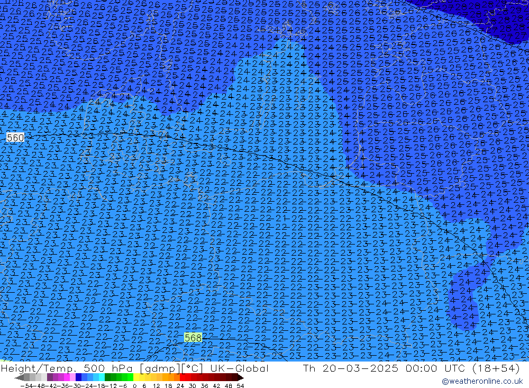Click the dark green legend swatch at -12

pos(107,377)
